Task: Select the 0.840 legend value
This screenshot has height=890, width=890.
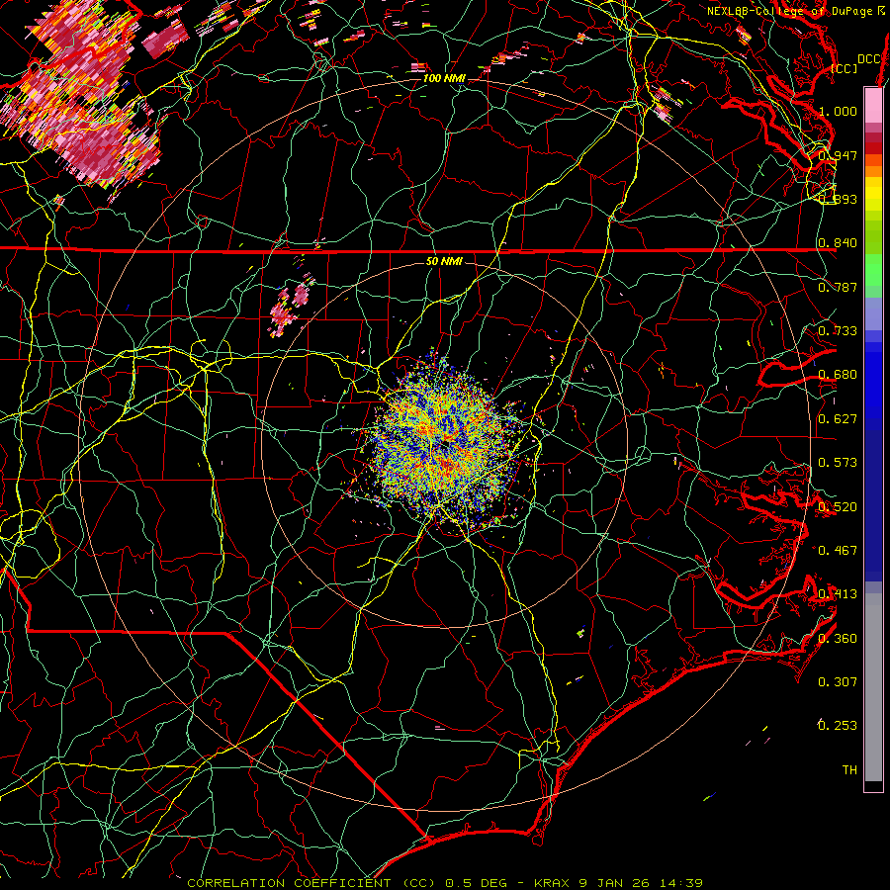Action: coord(838,243)
